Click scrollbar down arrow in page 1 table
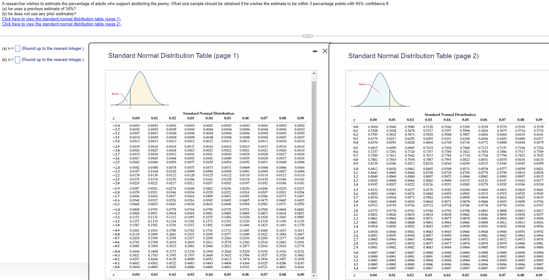The height and width of the screenshot is (280, 549). tap(314, 276)
